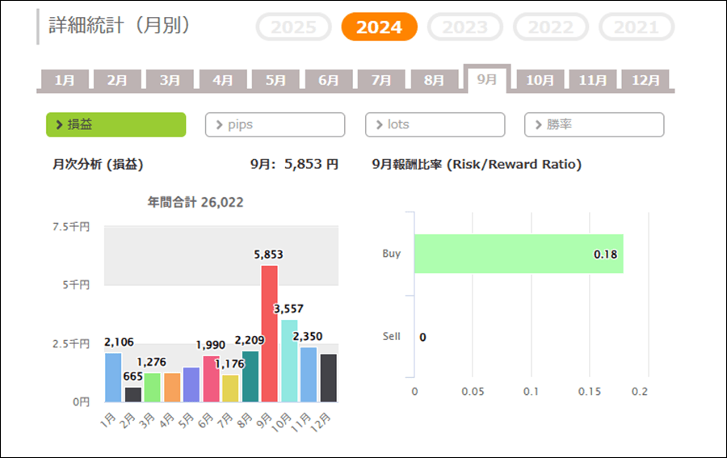Click the 1月 bar labeled 2,106

tap(113, 377)
